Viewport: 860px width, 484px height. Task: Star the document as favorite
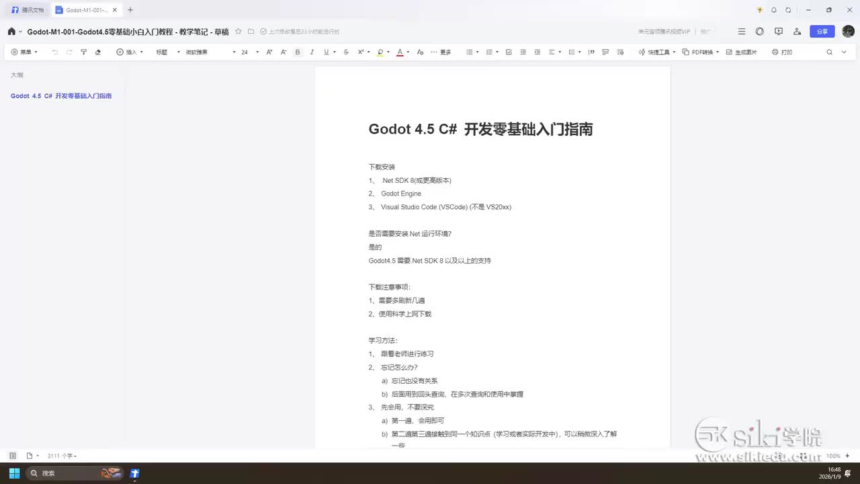238,32
